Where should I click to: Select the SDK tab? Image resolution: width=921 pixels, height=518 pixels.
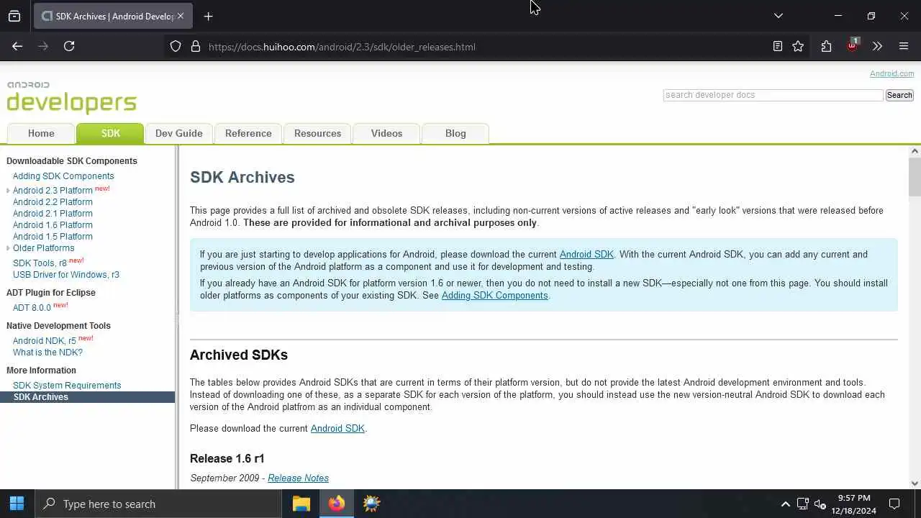111,133
